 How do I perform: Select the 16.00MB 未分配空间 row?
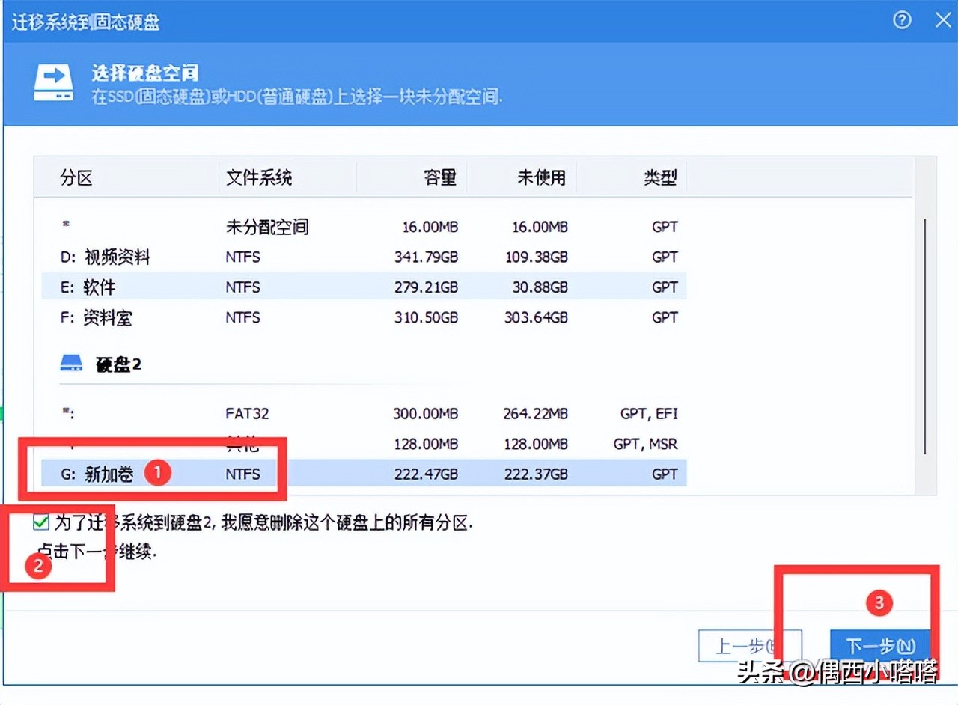click(x=299, y=227)
